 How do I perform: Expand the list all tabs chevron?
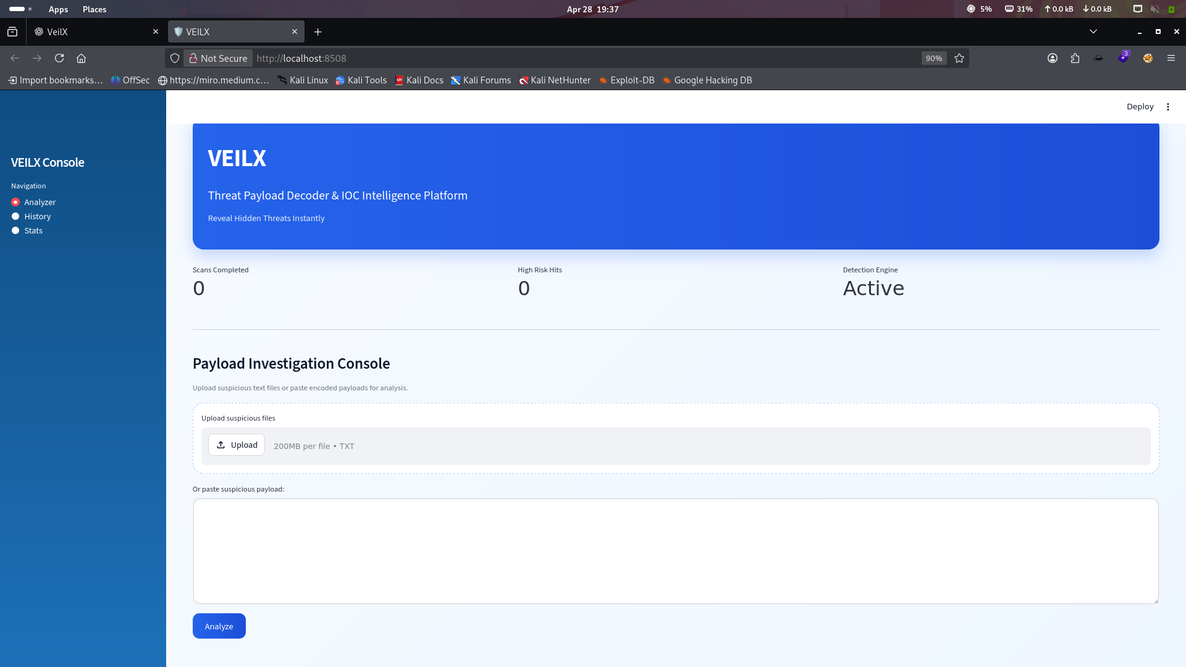pyautogui.click(x=1093, y=32)
